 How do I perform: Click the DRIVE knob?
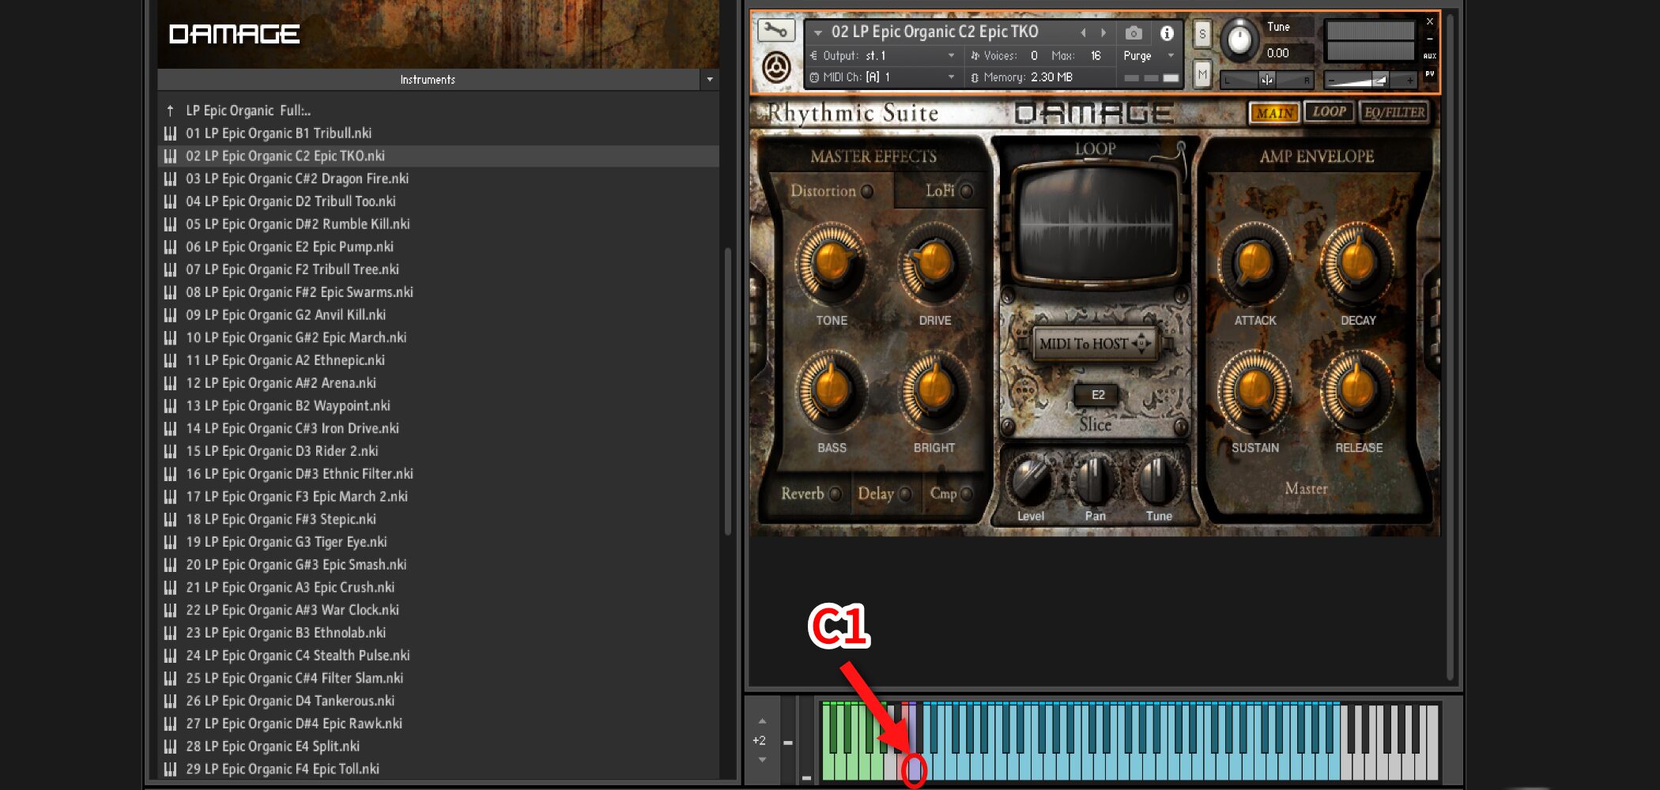[934, 263]
